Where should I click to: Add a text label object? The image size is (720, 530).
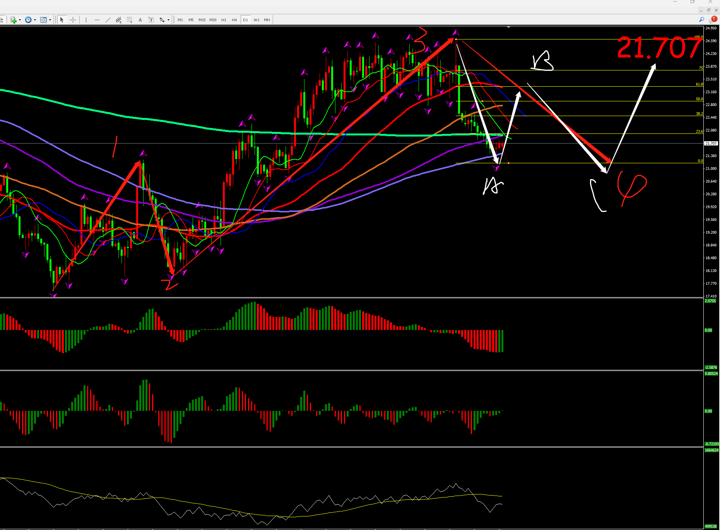[151, 20]
